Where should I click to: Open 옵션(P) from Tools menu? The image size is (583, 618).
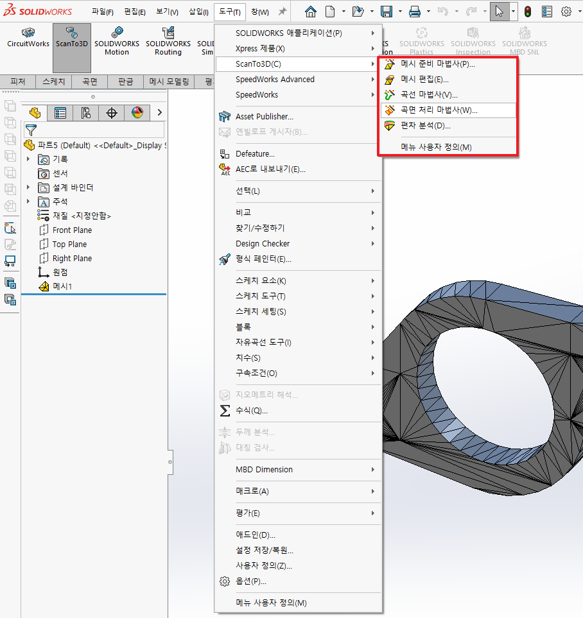pyautogui.click(x=298, y=581)
